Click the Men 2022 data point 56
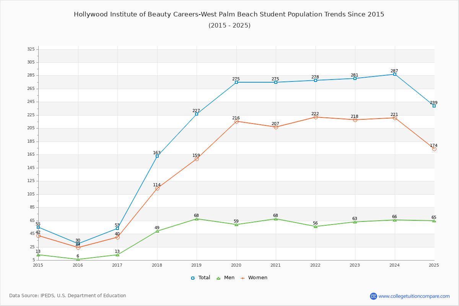 pyautogui.click(x=316, y=226)
